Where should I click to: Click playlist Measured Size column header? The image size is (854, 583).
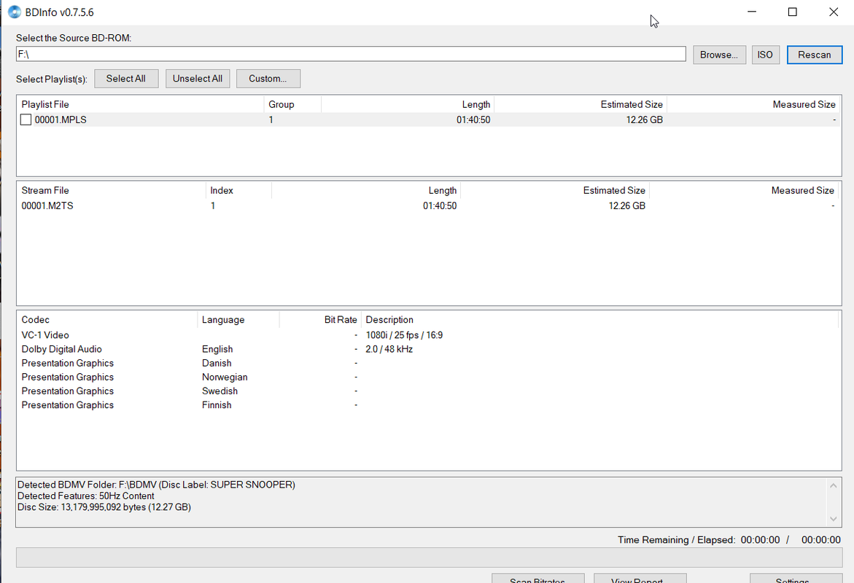coord(753,104)
